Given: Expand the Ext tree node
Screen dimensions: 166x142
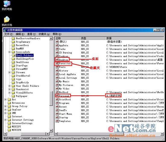Looking at the screenshot, I should click(x=5, y=99).
